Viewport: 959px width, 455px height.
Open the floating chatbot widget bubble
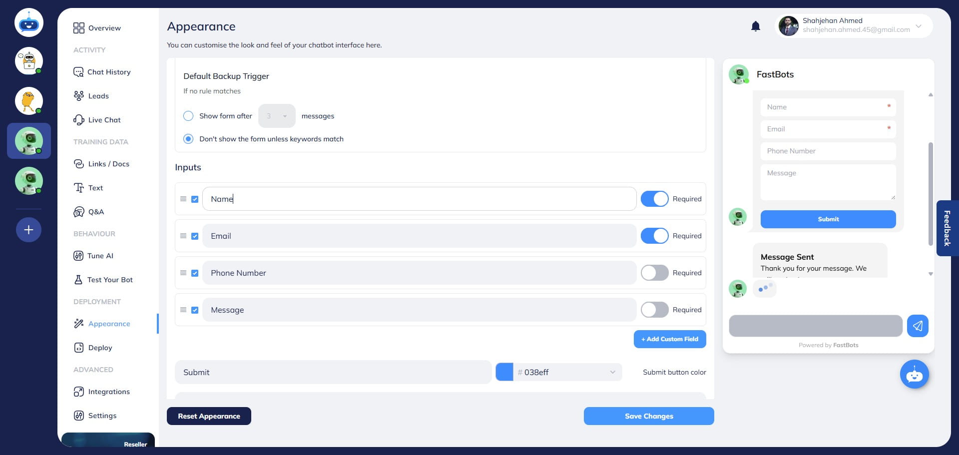coord(914,374)
